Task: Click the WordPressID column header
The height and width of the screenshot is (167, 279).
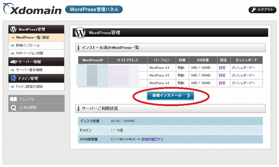Action: (93, 60)
